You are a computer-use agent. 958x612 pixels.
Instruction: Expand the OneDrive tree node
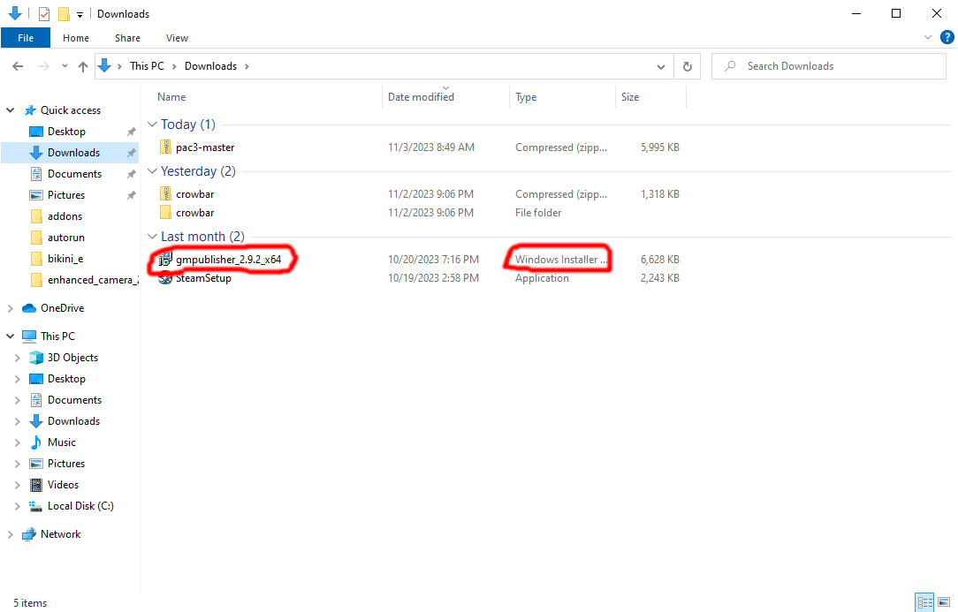coord(10,308)
